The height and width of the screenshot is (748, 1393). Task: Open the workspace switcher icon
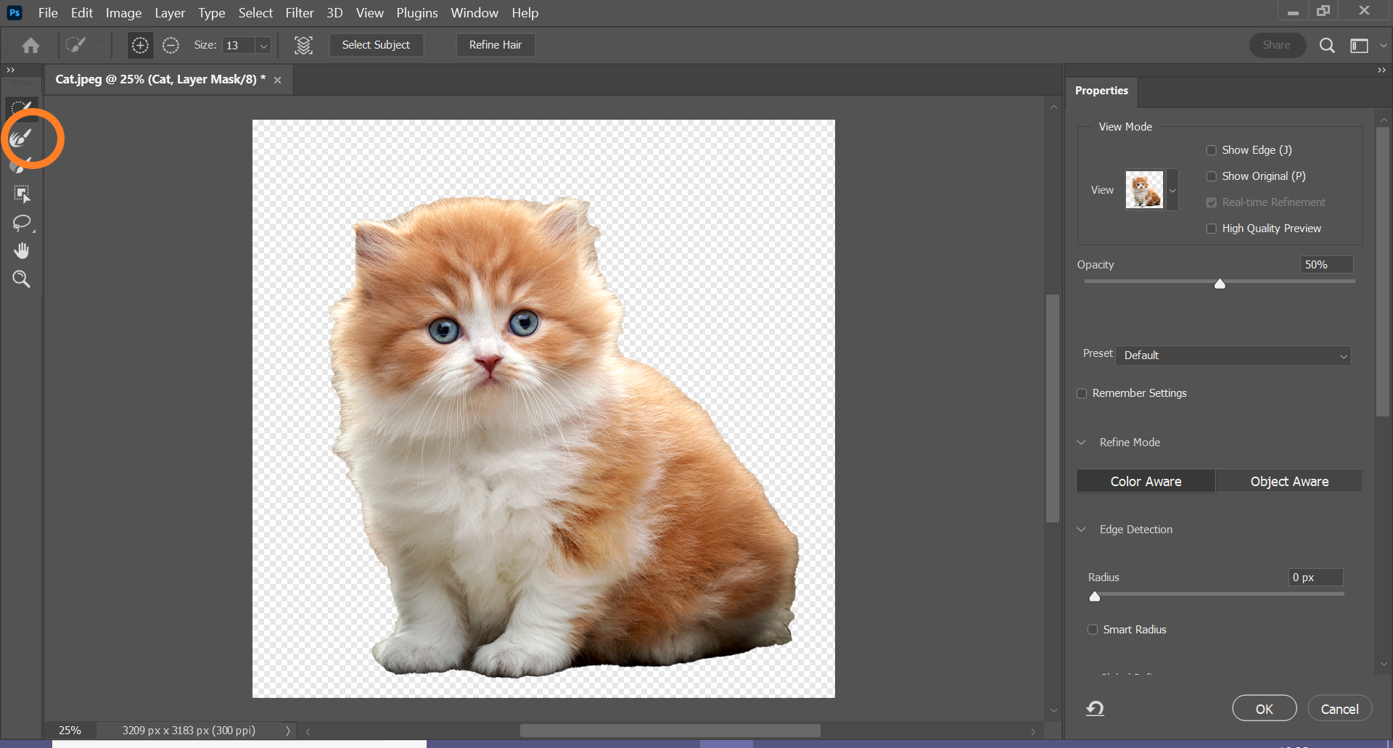click(x=1359, y=45)
